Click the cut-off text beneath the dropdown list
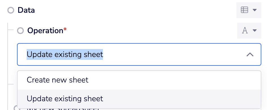Viewport: 267px width, 110px height. [63, 109]
